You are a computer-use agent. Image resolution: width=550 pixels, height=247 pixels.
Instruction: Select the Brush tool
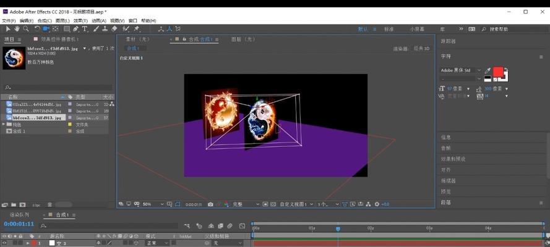click(x=96, y=29)
